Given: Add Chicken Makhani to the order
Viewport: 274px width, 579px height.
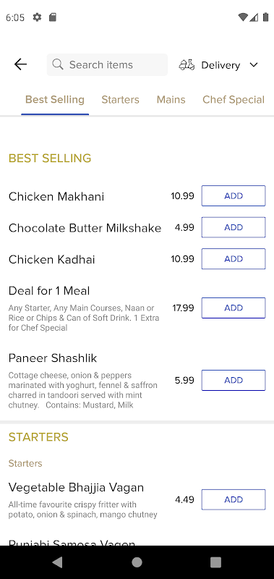Looking at the screenshot, I should pos(234,195).
